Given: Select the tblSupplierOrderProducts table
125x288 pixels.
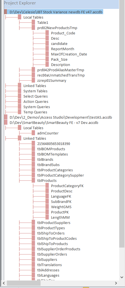Looking at the screenshot, I should pyautogui.click(x=59, y=249).
